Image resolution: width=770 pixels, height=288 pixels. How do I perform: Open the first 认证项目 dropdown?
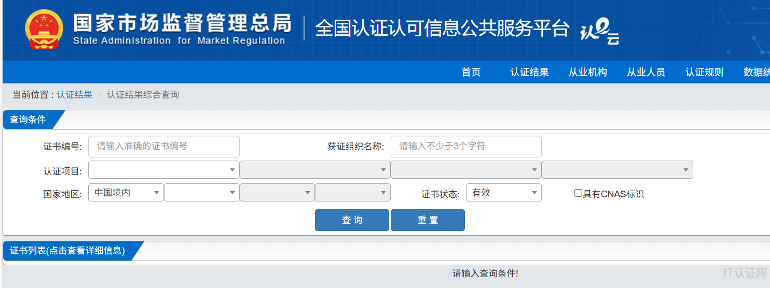[x=163, y=170]
